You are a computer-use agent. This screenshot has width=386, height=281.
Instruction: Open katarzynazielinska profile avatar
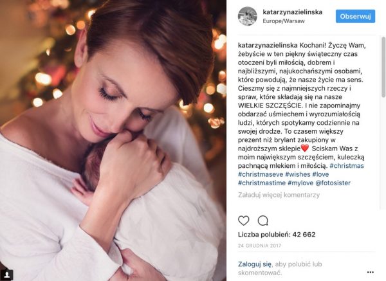[x=248, y=16]
